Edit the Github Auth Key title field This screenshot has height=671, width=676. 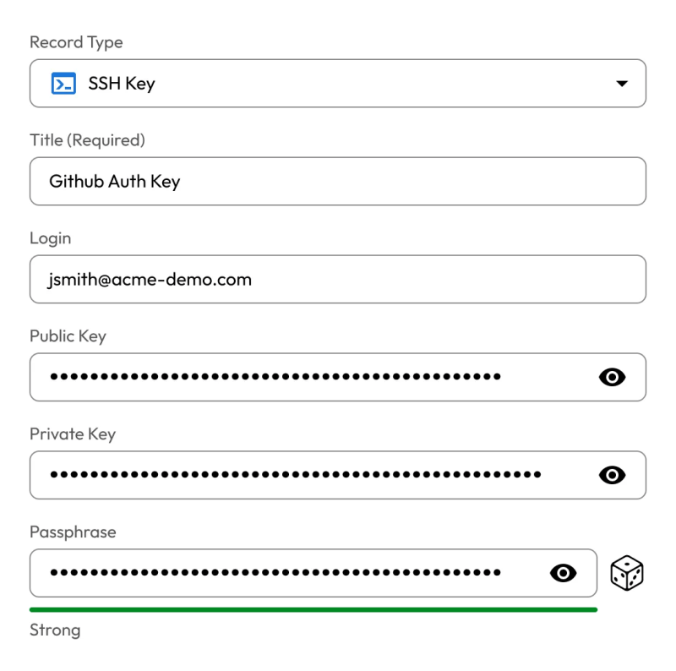click(337, 181)
